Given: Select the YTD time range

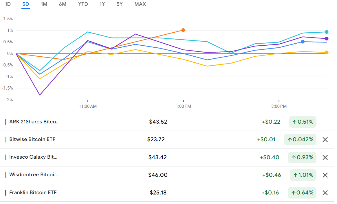Looking at the screenshot, I should [x=83, y=4].
